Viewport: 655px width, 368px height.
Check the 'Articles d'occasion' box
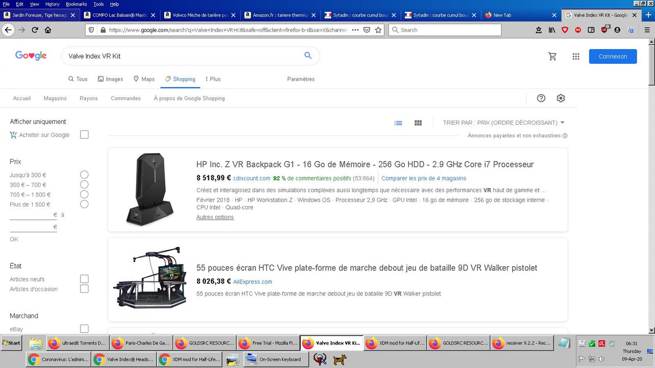(x=84, y=289)
